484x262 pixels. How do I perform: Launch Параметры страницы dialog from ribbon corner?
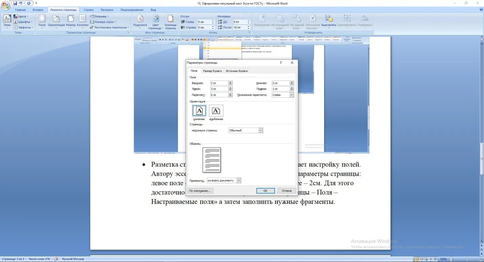(128, 32)
